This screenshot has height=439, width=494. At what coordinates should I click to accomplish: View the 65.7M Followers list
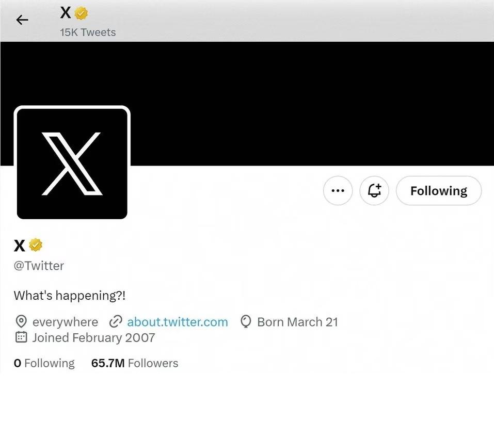[134, 363]
